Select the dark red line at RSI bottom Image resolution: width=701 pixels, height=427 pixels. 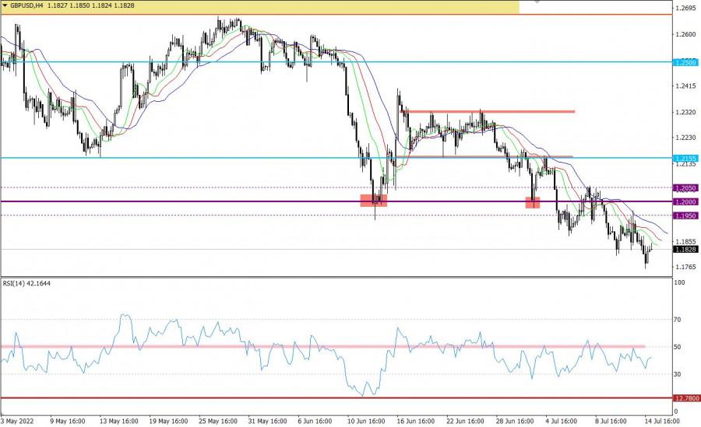(x=336, y=397)
